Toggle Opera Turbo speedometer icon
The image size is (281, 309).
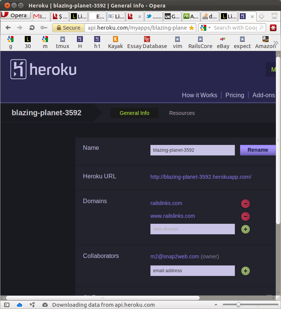click(x=45, y=305)
